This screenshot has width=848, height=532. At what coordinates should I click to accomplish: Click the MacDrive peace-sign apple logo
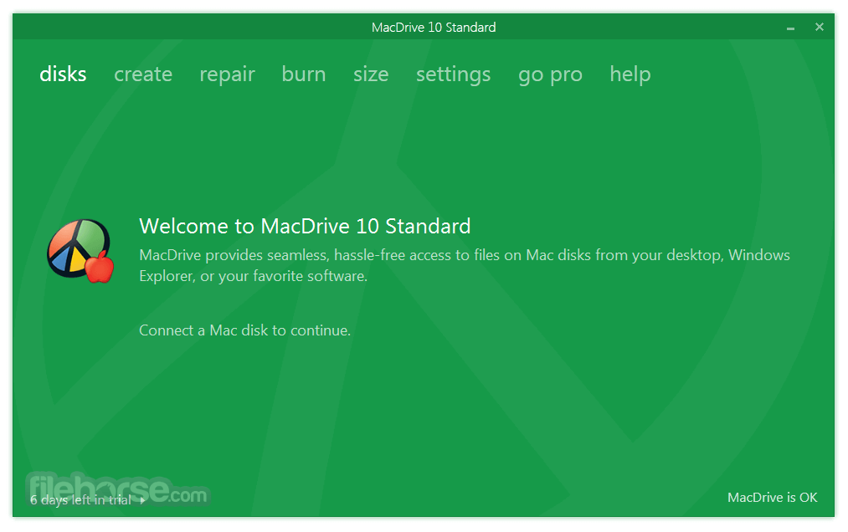(x=80, y=251)
